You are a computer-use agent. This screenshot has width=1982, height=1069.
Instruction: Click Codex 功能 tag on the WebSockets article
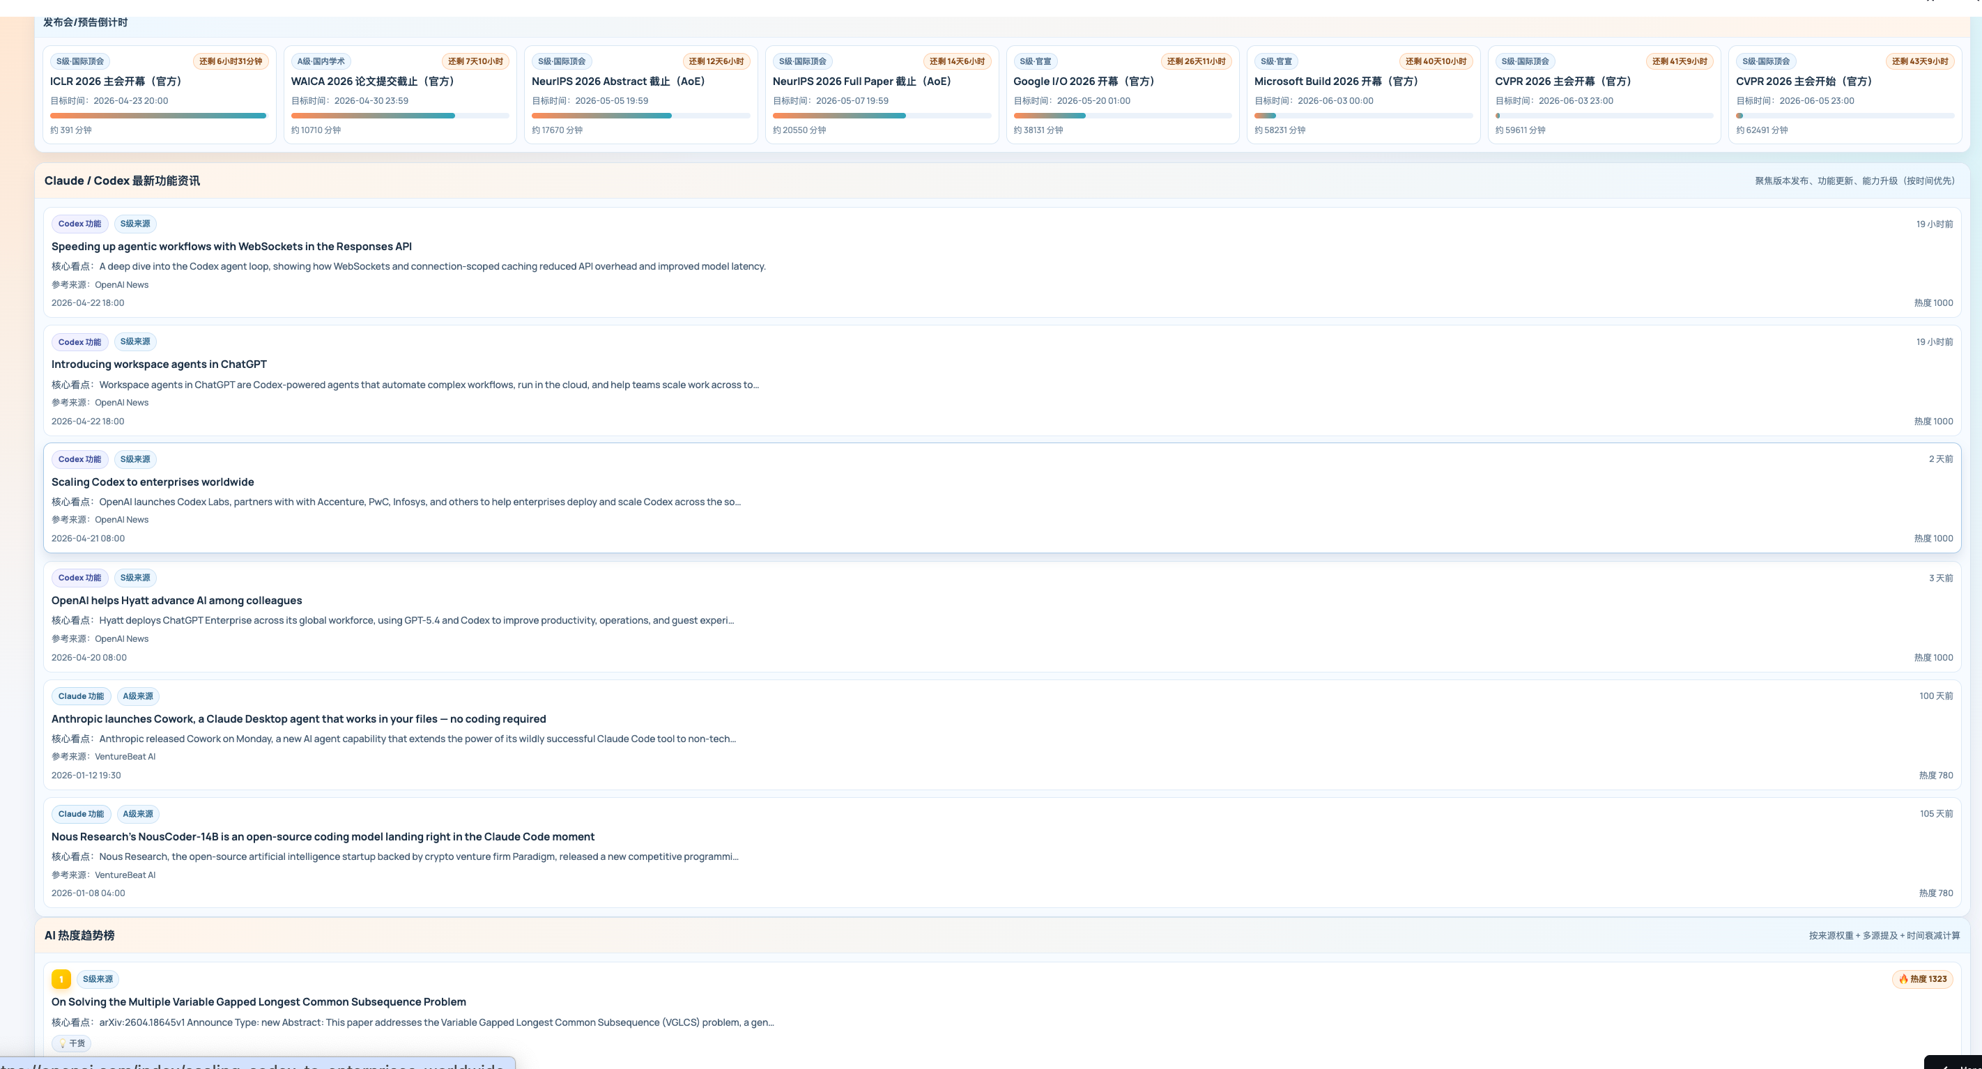80,224
